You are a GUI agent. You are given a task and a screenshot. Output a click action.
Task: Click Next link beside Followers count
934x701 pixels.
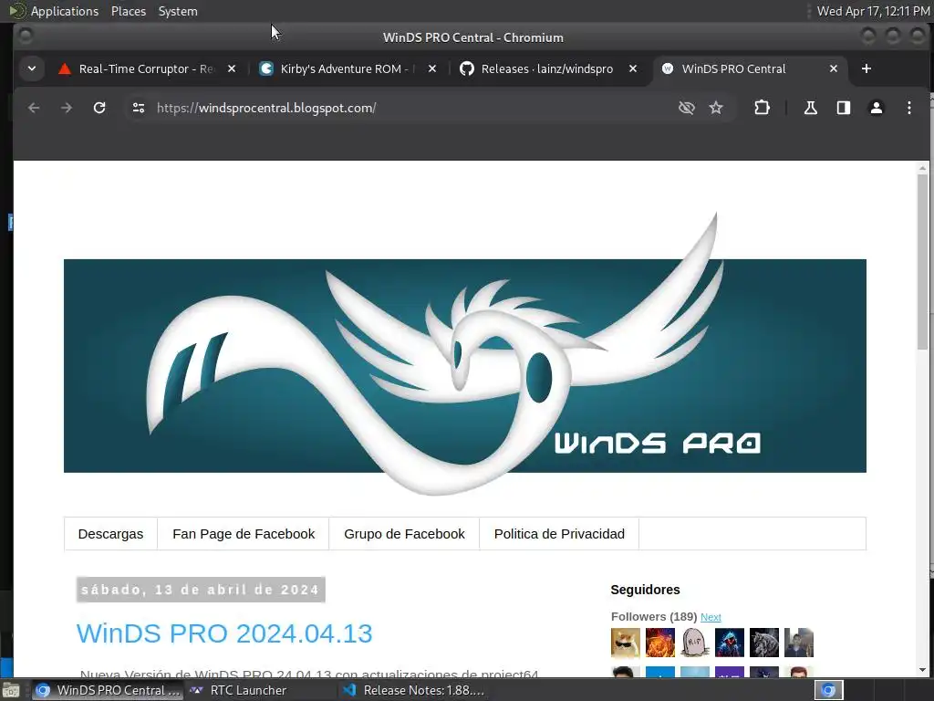click(x=711, y=618)
